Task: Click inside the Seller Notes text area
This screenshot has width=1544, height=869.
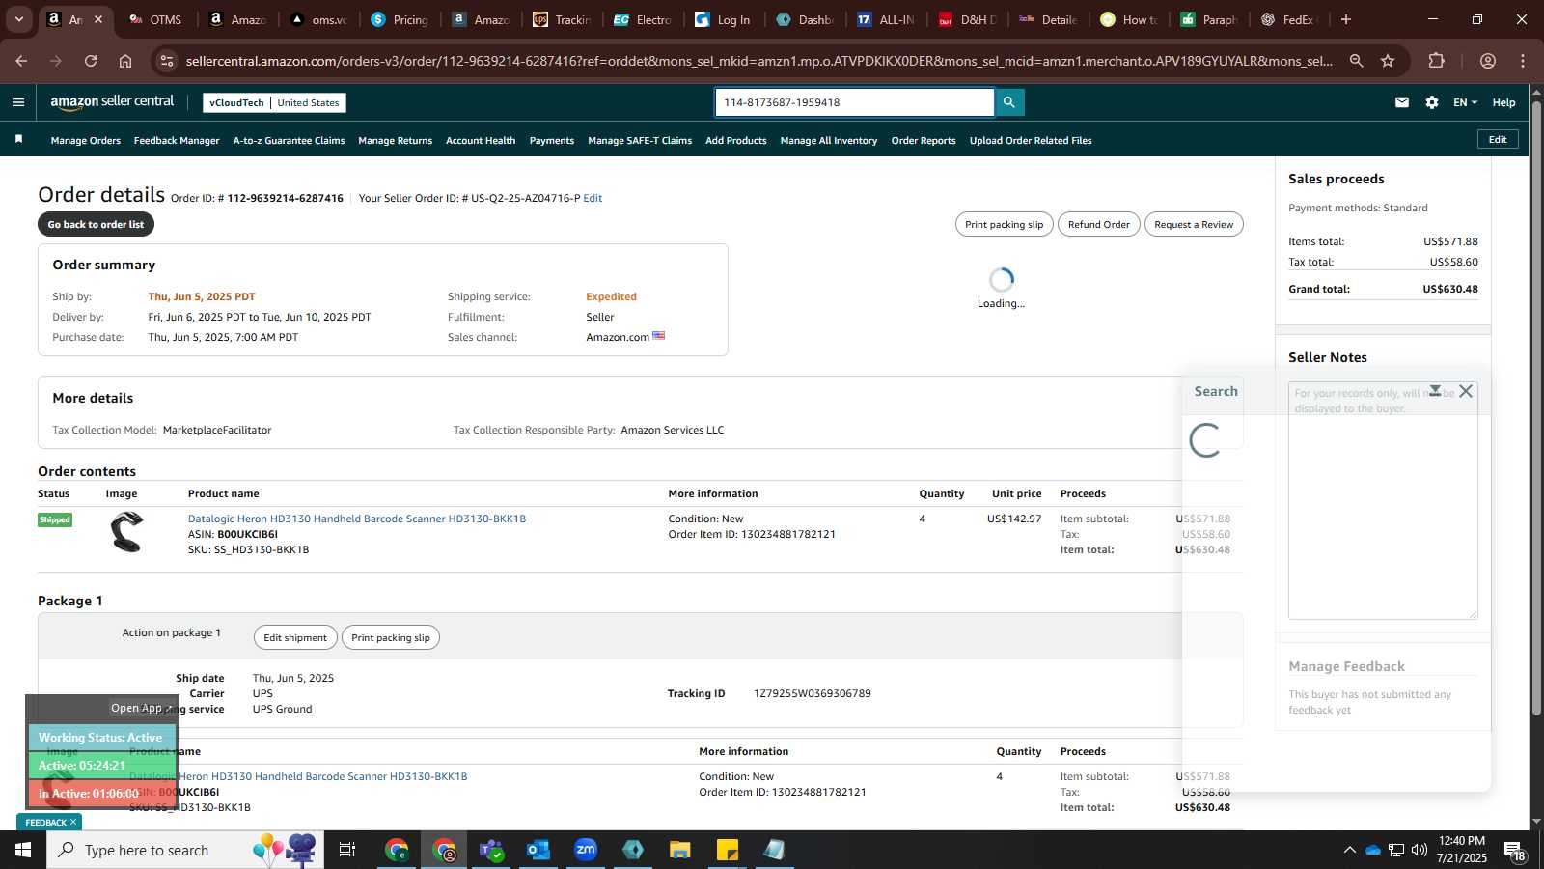Action: 1383,500
